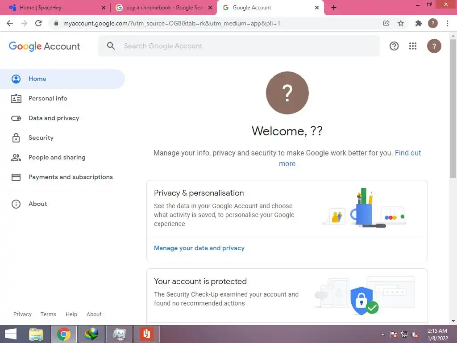
Task: Close the SpaceHey tab
Action: pos(104,8)
